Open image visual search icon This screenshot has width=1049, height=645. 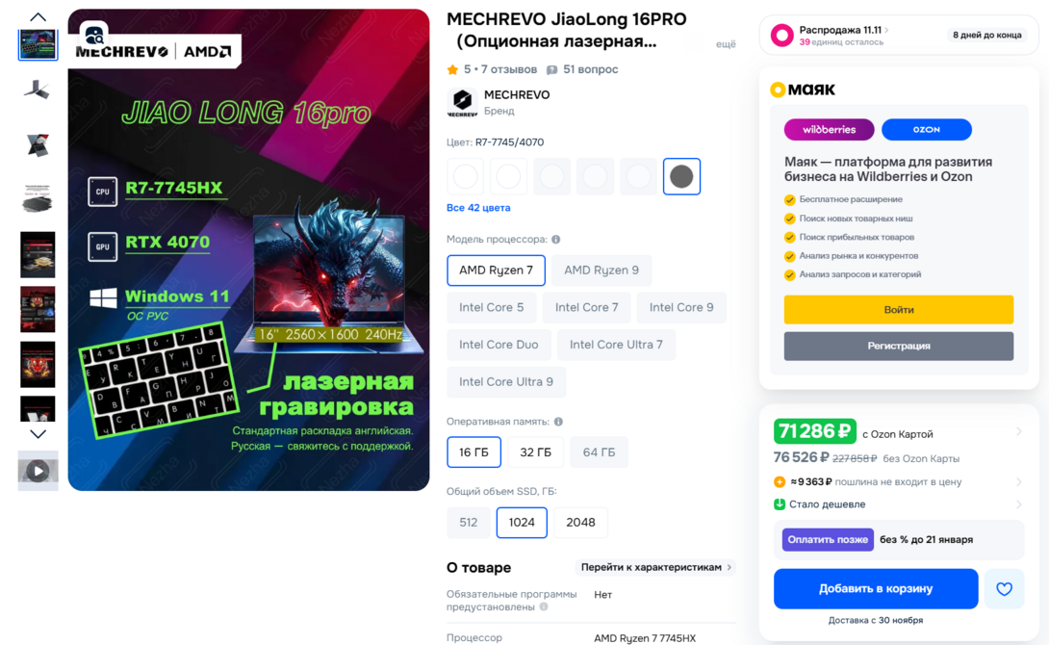click(x=95, y=34)
